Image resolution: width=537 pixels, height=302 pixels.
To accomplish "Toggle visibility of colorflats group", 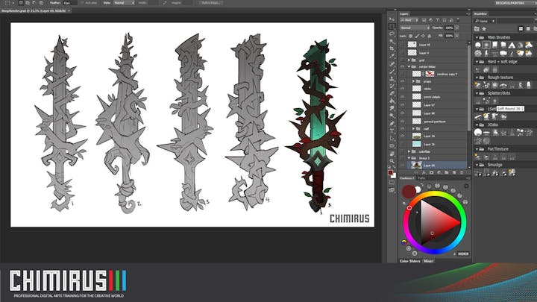I will [x=402, y=151].
